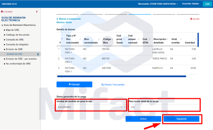Click the blue arrow on the highlighted Emisión de GRE row
This screenshot has width=213, height=130.
tap(38, 54)
